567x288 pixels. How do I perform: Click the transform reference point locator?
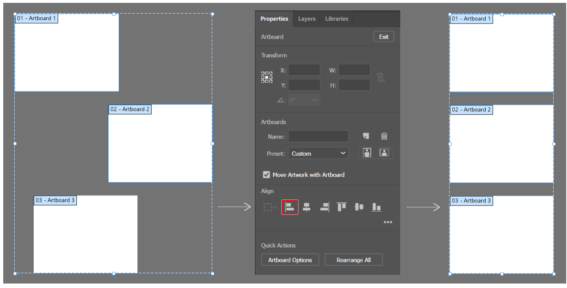pos(267,77)
